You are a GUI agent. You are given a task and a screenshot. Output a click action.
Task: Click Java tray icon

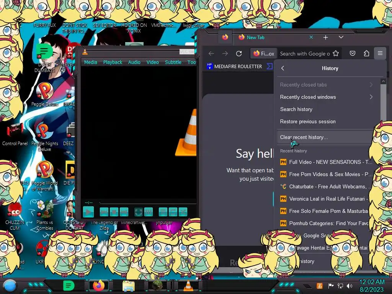pyautogui.click(x=320, y=286)
